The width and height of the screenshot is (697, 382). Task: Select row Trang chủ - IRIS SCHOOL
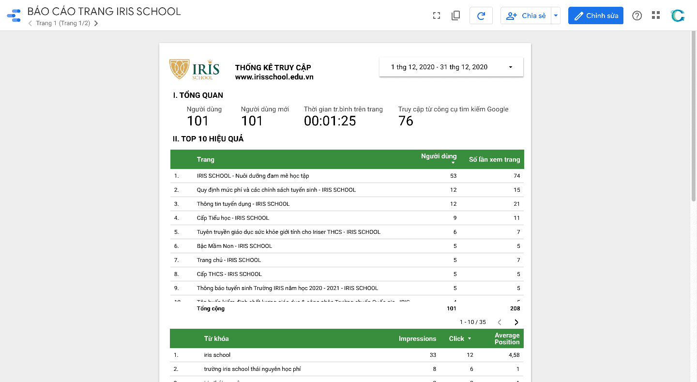pos(347,260)
